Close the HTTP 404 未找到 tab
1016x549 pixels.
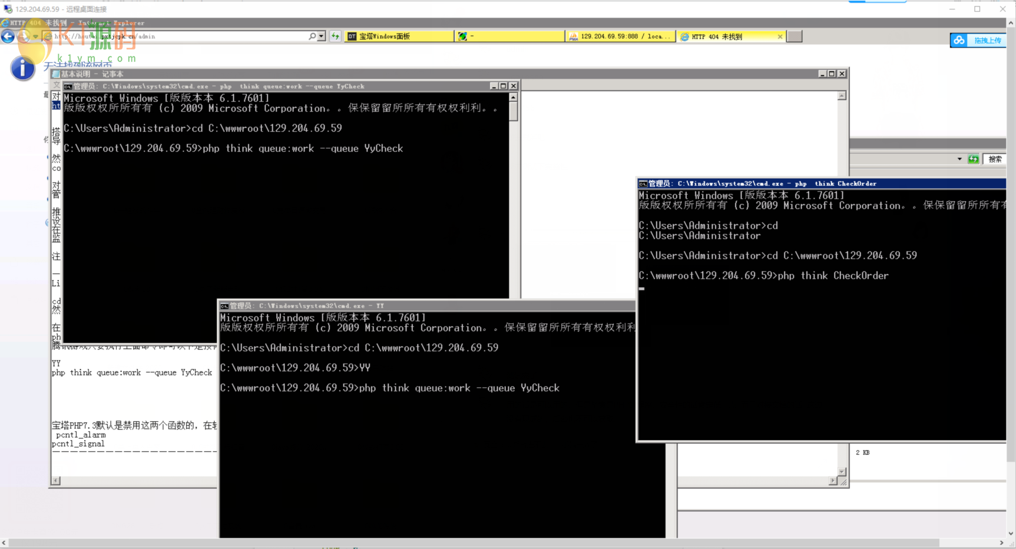point(780,36)
